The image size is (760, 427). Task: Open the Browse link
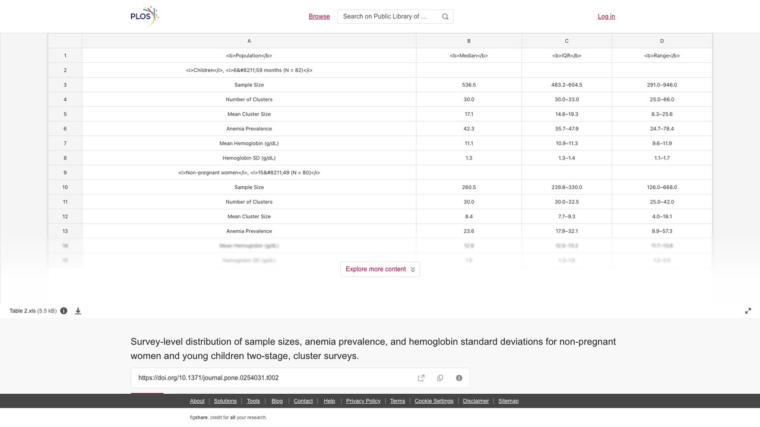pos(319,17)
